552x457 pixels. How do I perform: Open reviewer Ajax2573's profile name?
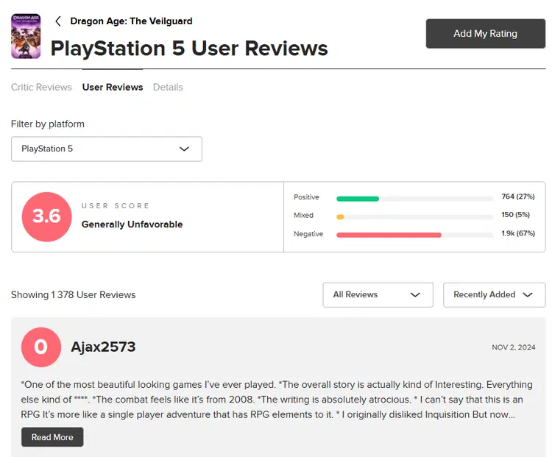(103, 347)
